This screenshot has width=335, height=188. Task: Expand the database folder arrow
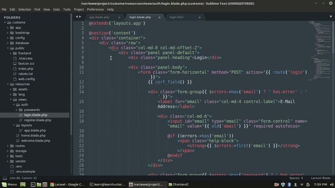8,43
